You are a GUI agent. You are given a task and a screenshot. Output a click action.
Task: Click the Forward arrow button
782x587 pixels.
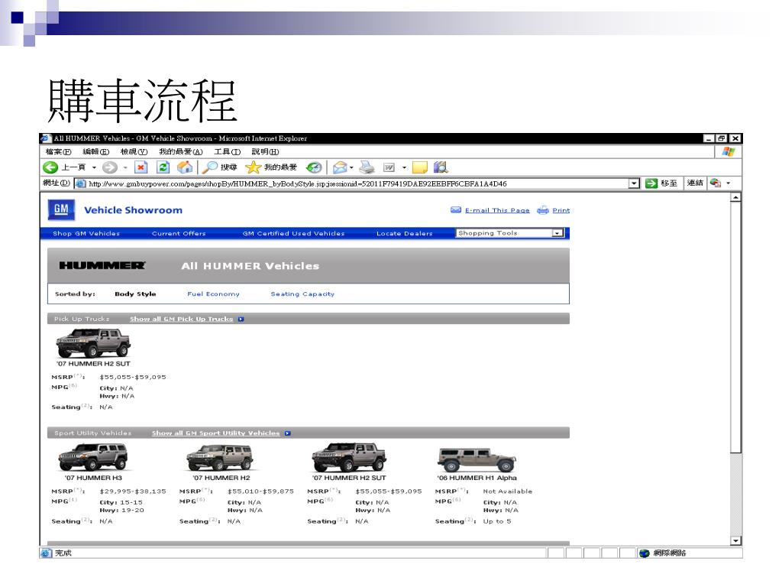[110, 167]
